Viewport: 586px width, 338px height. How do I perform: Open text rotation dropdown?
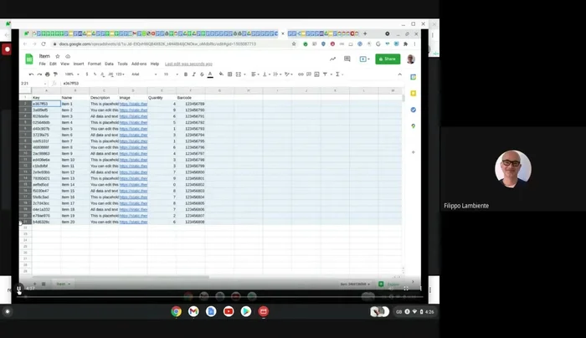[x=288, y=74]
